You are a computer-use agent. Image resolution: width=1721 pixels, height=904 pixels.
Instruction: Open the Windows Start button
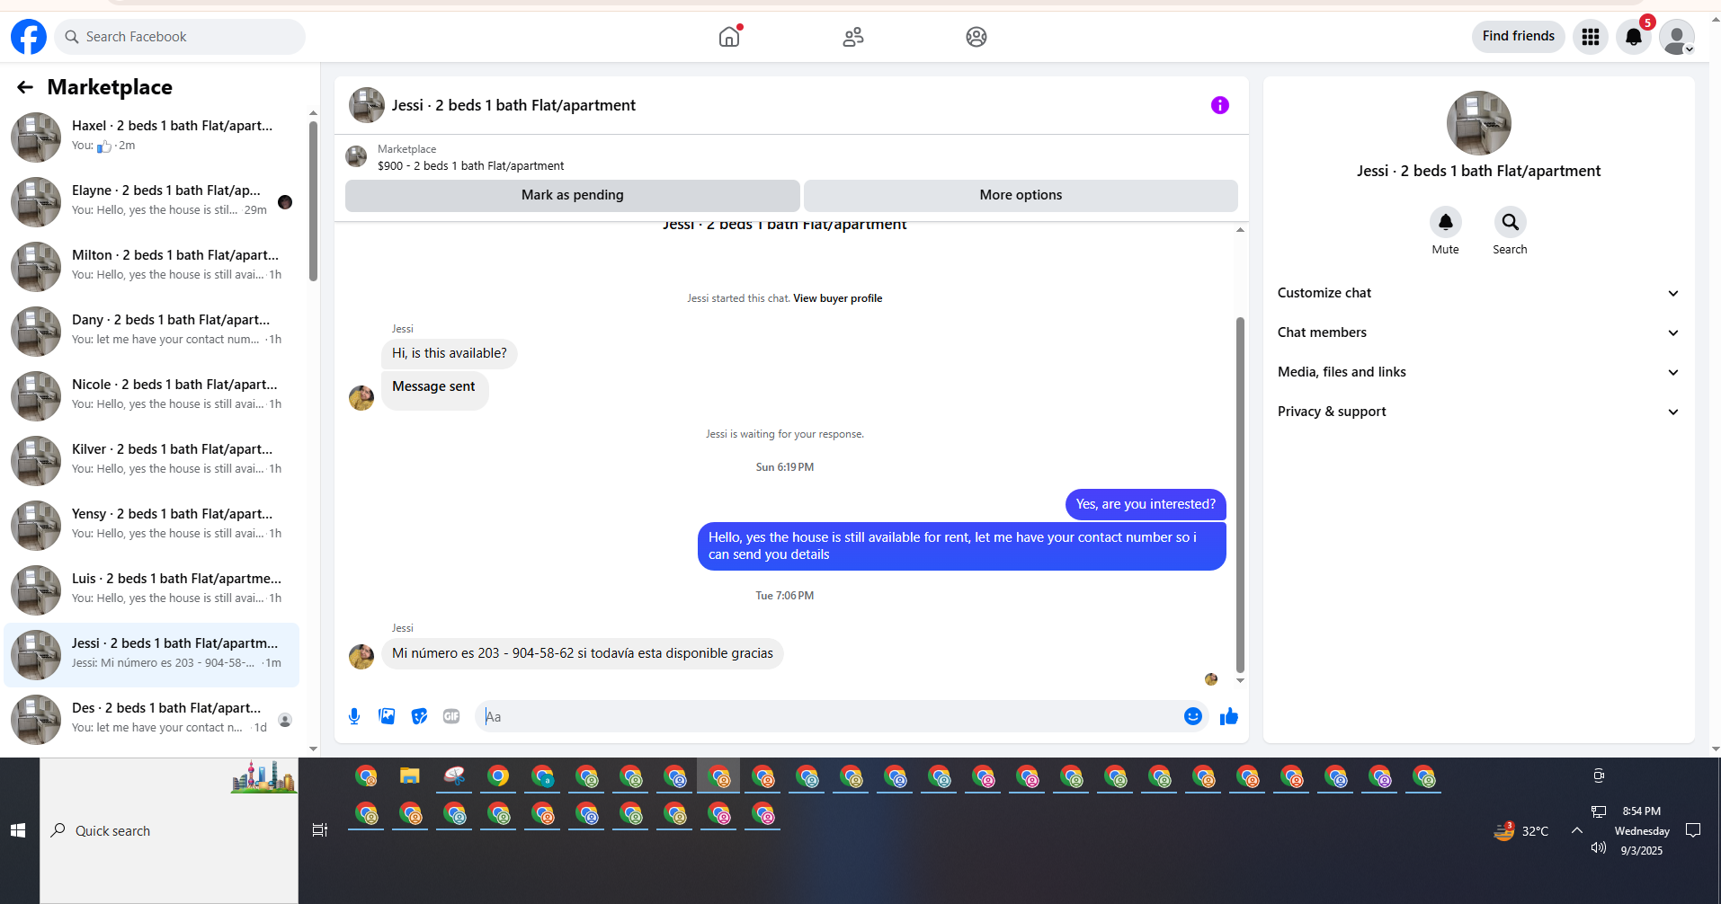18,830
